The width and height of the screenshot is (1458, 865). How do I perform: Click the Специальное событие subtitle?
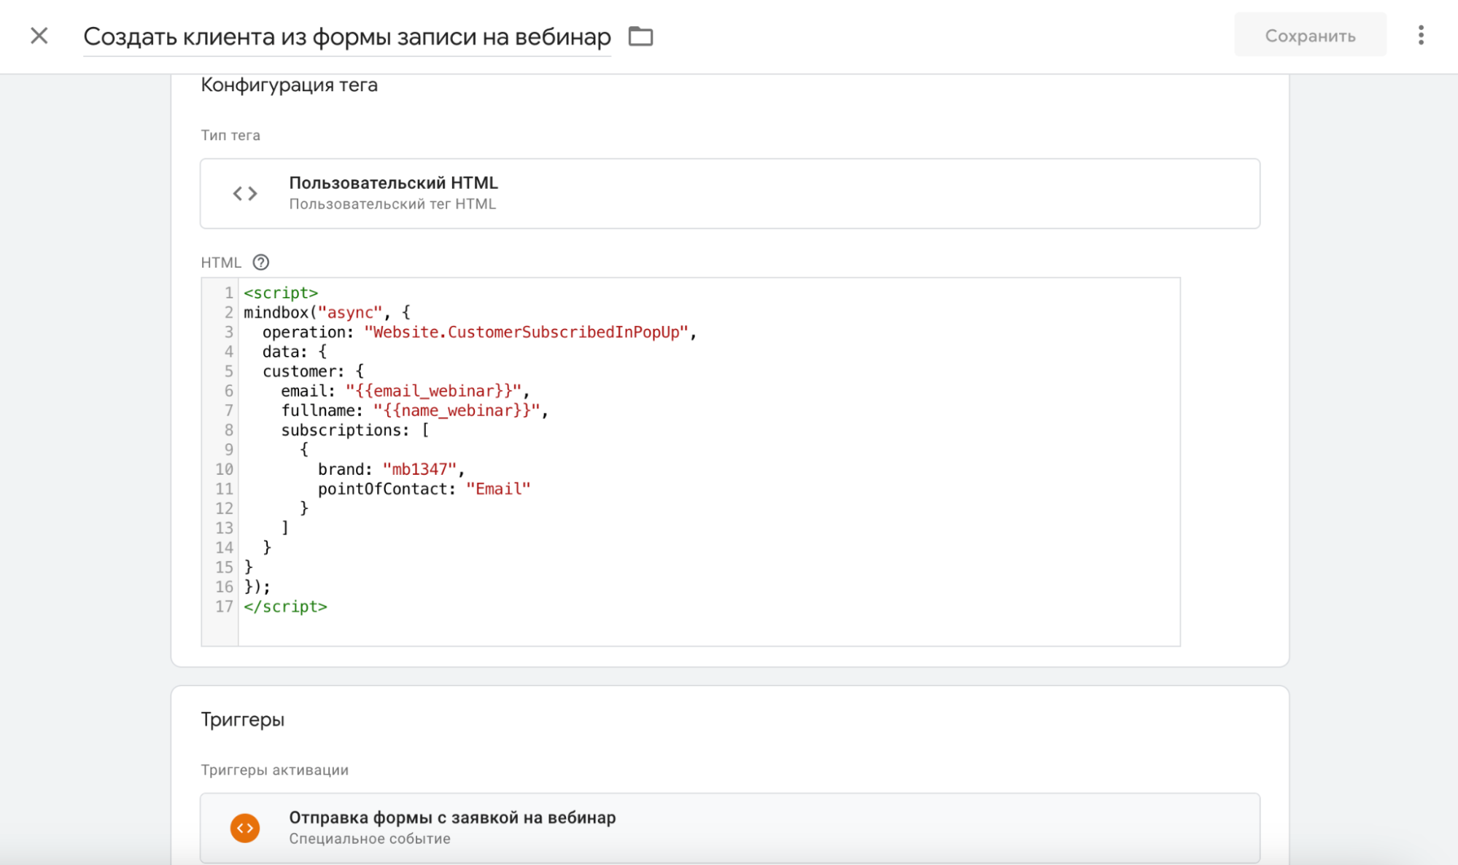click(x=370, y=839)
